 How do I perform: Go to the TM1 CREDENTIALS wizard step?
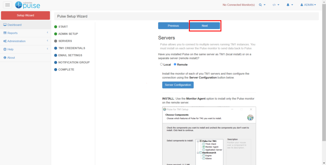click(x=72, y=48)
